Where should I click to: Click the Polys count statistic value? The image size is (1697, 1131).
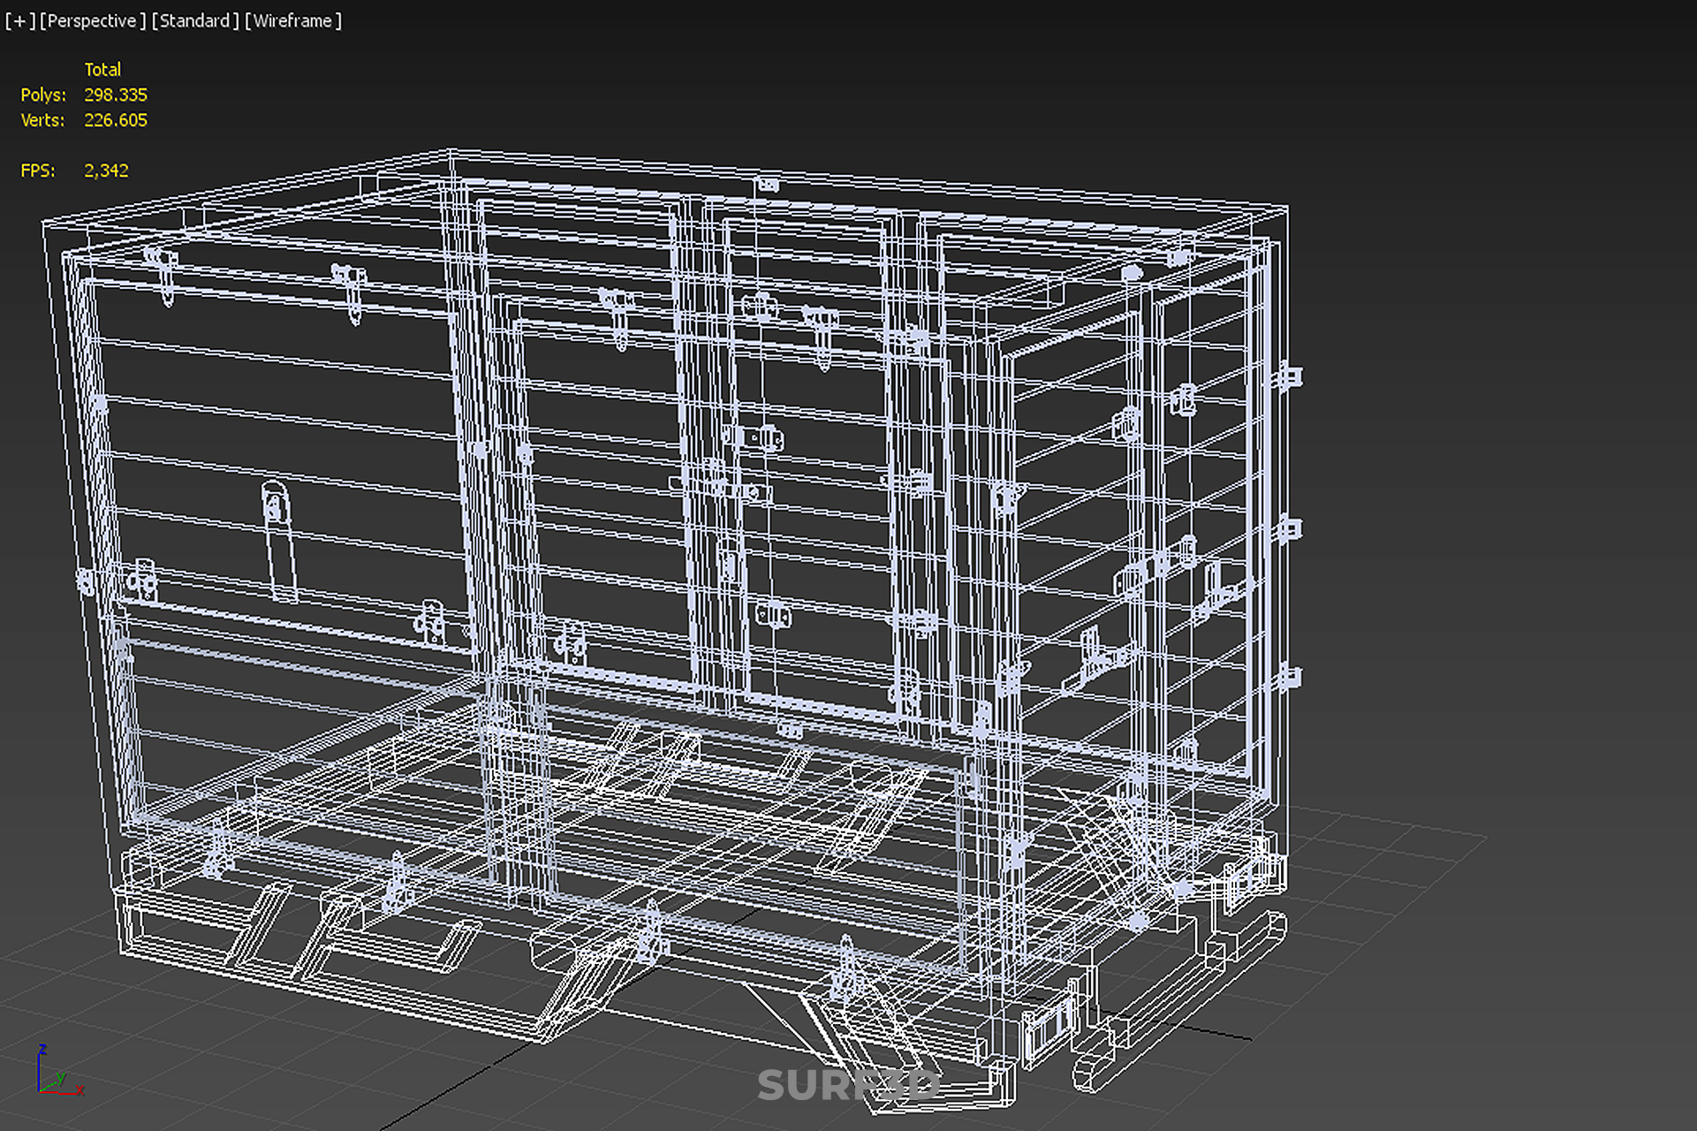(x=115, y=95)
